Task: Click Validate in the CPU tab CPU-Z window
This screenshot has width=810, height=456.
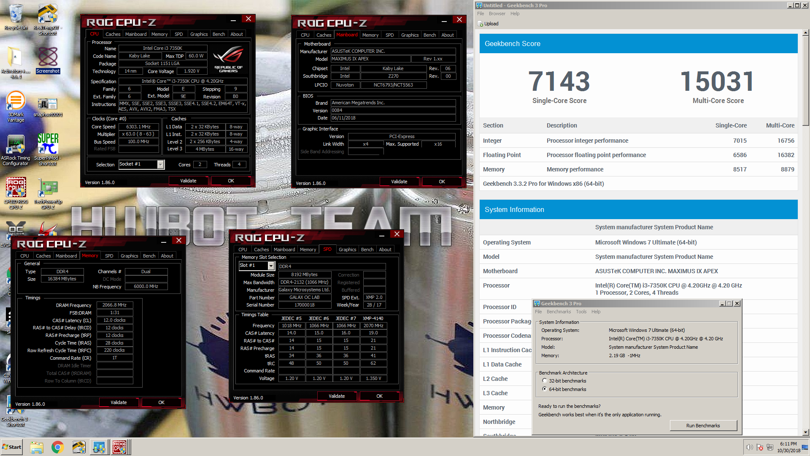Action: 188,181
